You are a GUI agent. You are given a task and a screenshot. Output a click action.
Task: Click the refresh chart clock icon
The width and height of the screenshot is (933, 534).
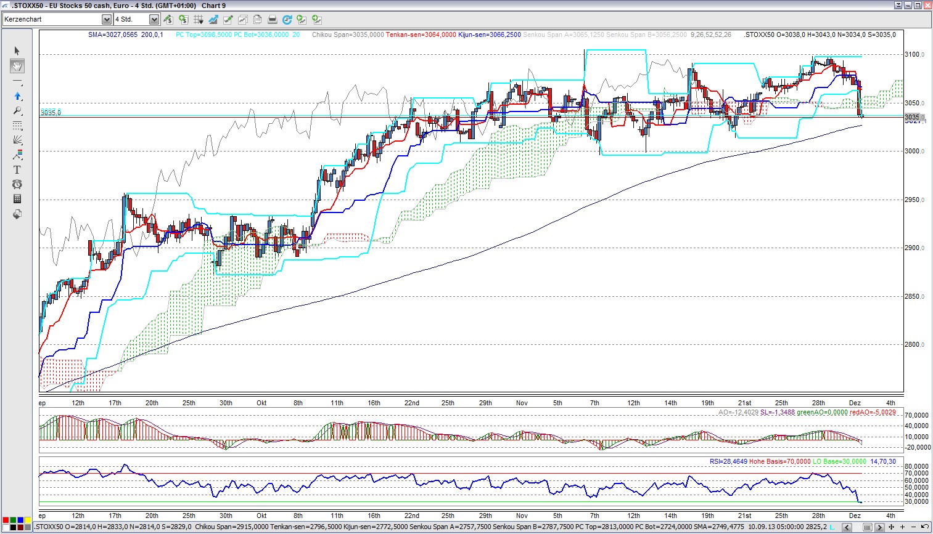click(287, 20)
